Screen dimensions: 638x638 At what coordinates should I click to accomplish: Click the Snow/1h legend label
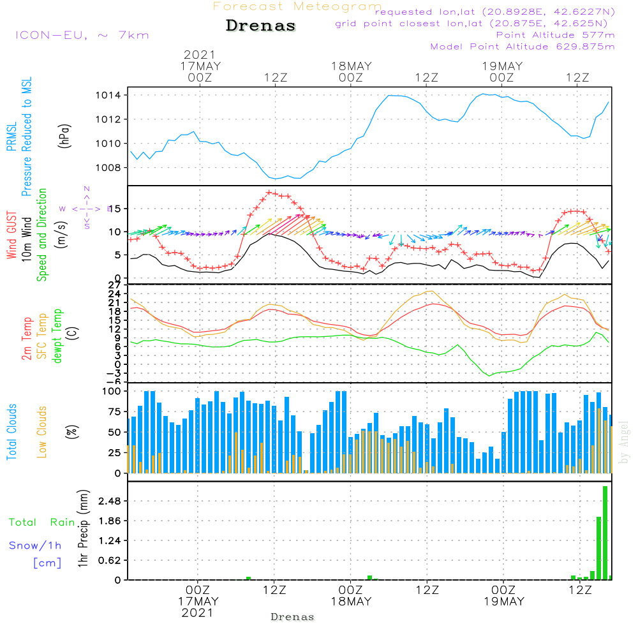tap(35, 545)
